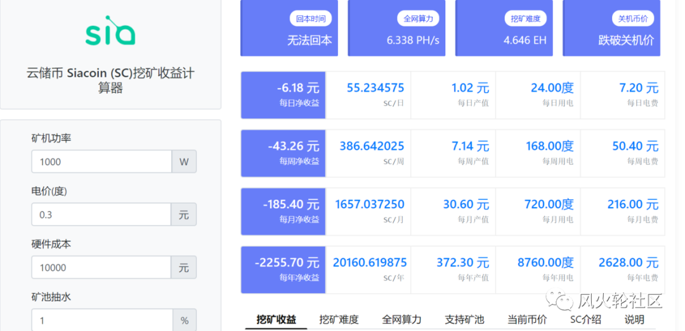Image resolution: width=685 pixels, height=331 pixels.
Task: Select the 6.338 PH/s hashrate value
Action: pyautogui.click(x=413, y=41)
